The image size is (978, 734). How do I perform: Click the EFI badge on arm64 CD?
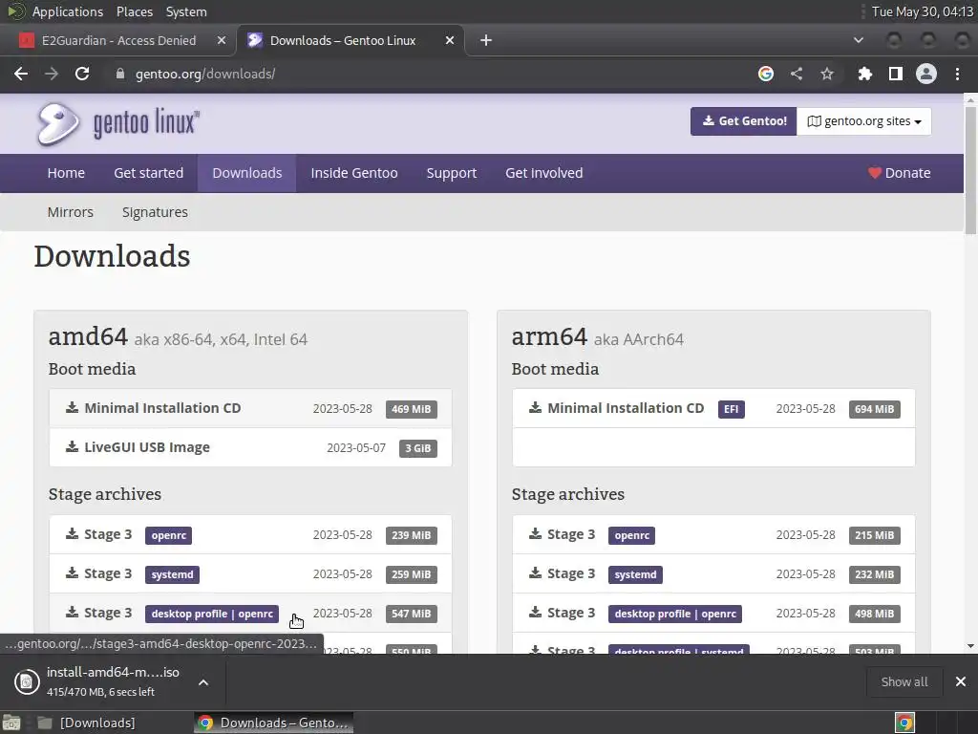[731, 409]
